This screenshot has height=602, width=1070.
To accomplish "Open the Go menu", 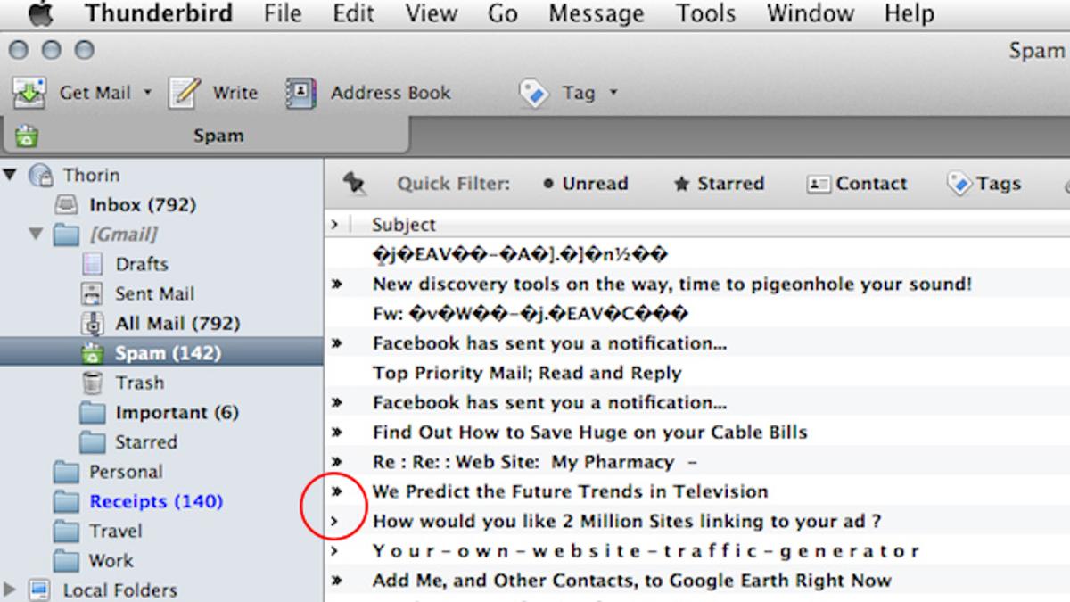I will [503, 13].
